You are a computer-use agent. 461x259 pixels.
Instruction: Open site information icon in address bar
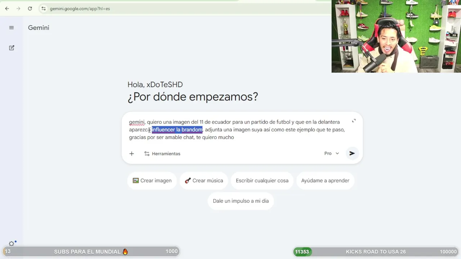point(43,9)
